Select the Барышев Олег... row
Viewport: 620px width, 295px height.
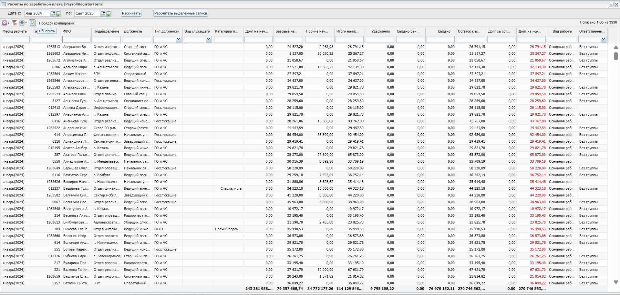(x=304, y=168)
